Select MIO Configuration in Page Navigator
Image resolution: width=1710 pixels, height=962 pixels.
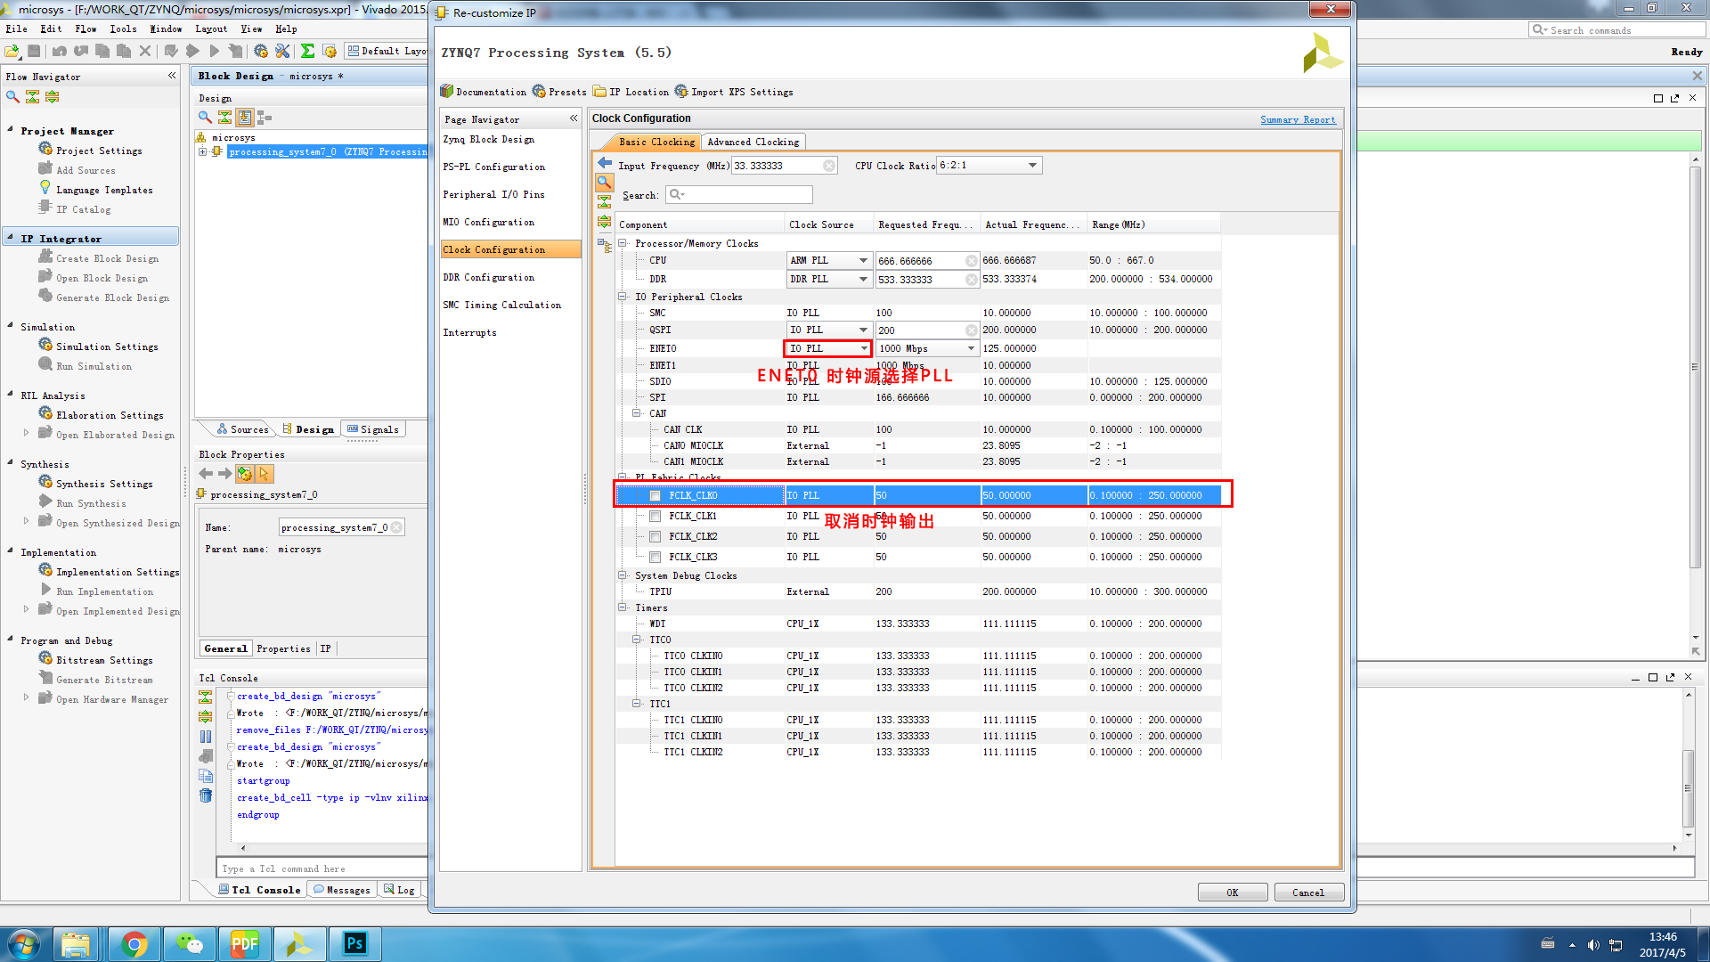(x=510, y=222)
